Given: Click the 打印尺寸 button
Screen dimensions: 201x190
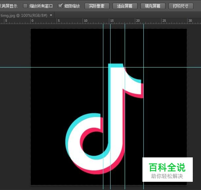Looking at the screenshot, I should [x=181, y=6].
